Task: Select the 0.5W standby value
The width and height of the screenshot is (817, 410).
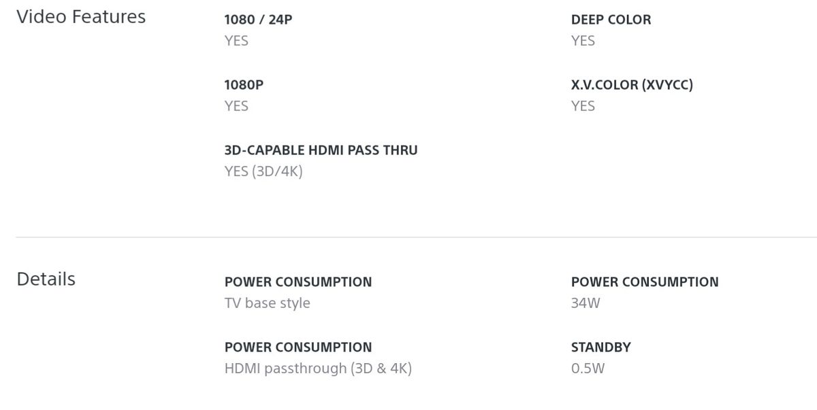Action: tap(588, 369)
